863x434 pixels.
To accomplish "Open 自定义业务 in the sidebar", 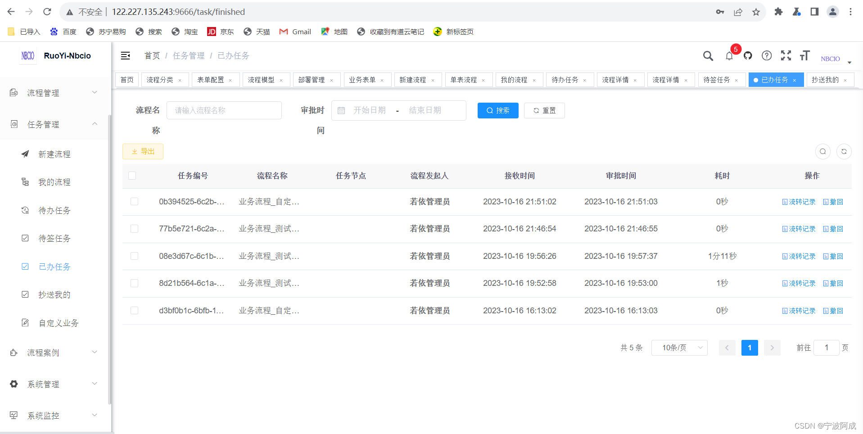I will pos(54,323).
